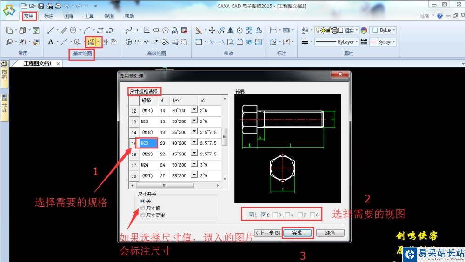
Task: Open the ByLayer color dropdown
Action: [394, 30]
